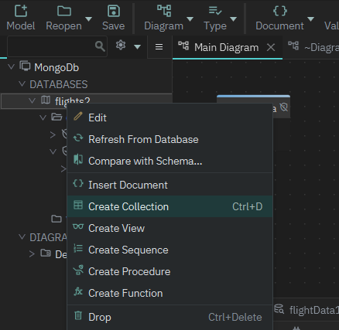Viewport: 339px width, 330px height.
Task: Click the Reopen folder icon
Action: (64, 11)
